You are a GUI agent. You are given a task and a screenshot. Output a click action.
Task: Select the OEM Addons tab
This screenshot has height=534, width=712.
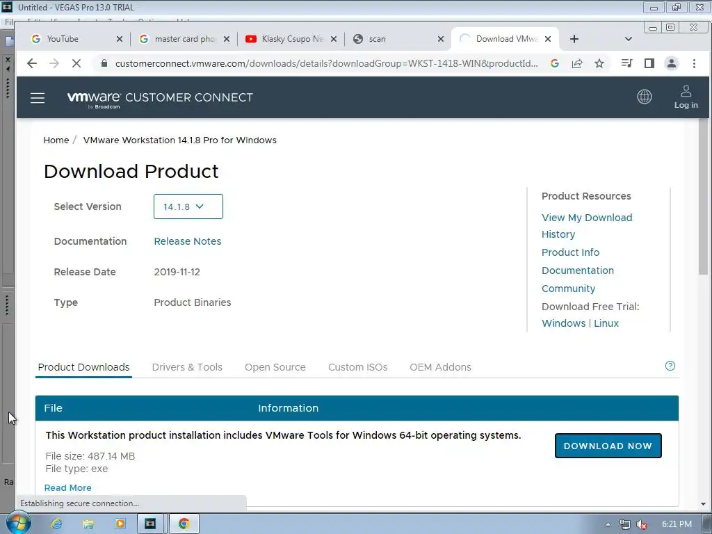click(x=440, y=367)
